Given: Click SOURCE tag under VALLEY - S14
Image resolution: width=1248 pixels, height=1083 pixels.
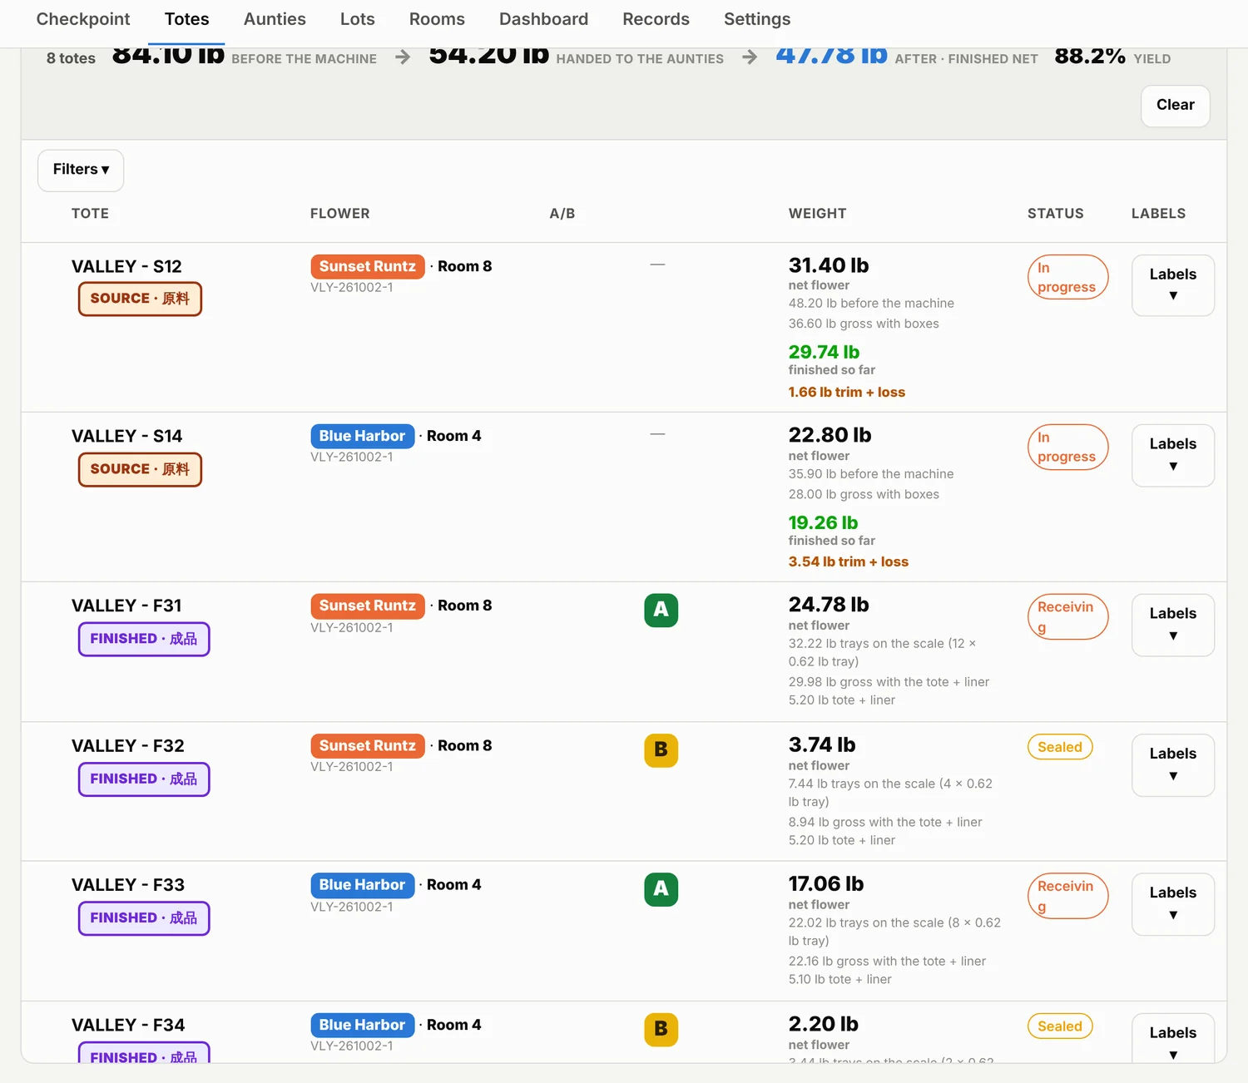Looking at the screenshot, I should (x=140, y=469).
